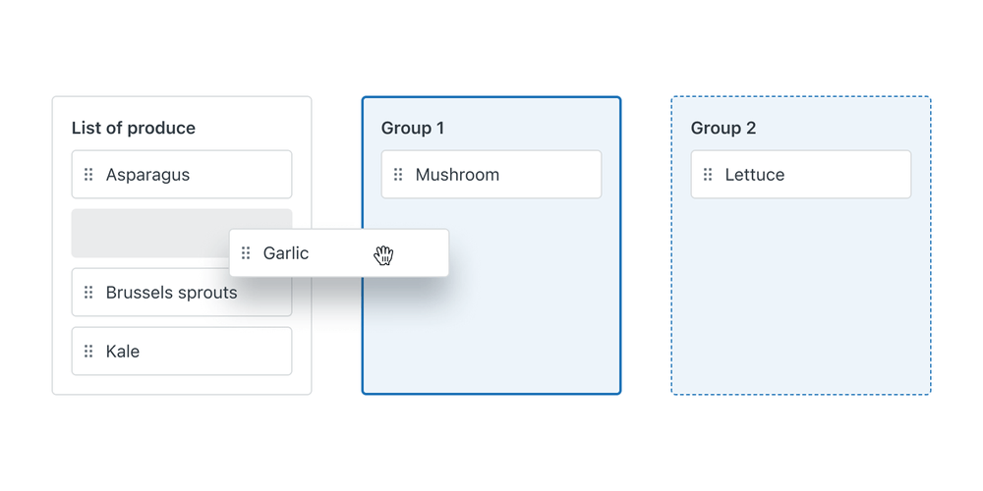Screen dimensions: 983x491
Task: Click the empty area of Group 2 dropzone
Action: (801, 295)
